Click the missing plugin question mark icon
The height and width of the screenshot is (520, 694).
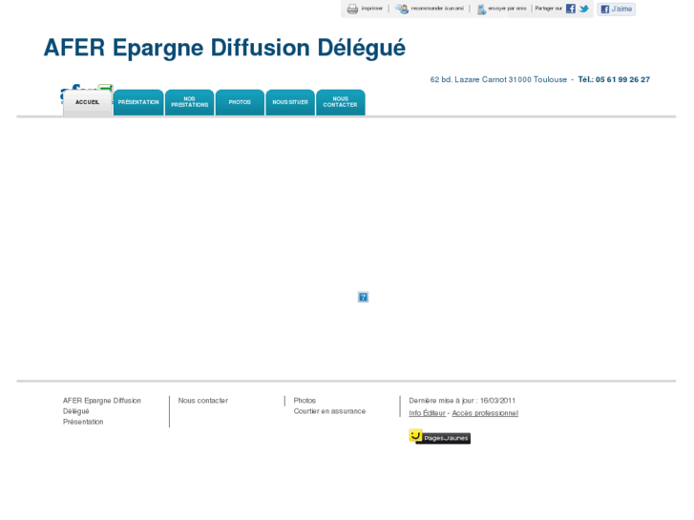coord(363,297)
